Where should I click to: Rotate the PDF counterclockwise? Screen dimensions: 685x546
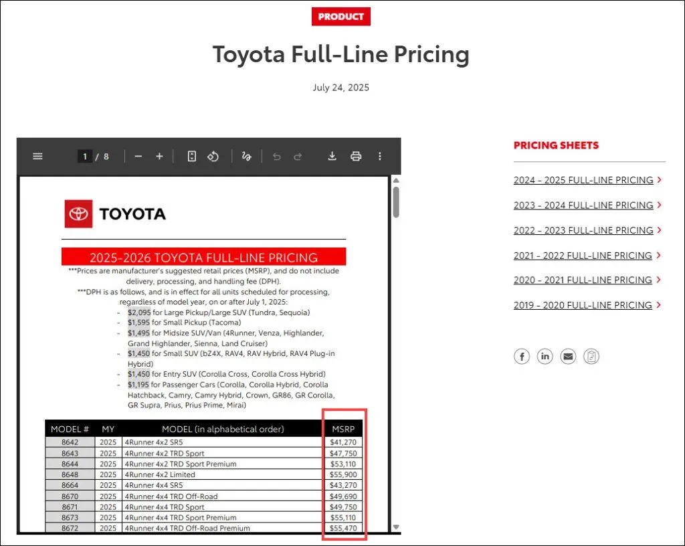pyautogui.click(x=213, y=157)
